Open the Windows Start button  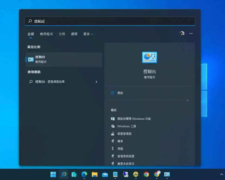click(53, 174)
